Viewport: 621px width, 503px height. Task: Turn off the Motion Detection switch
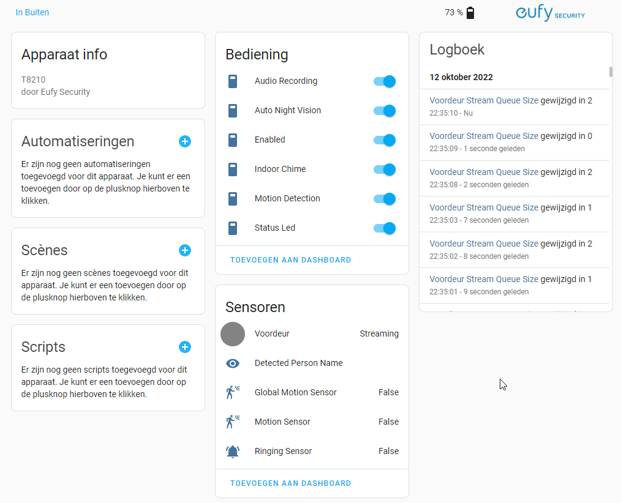(x=384, y=199)
